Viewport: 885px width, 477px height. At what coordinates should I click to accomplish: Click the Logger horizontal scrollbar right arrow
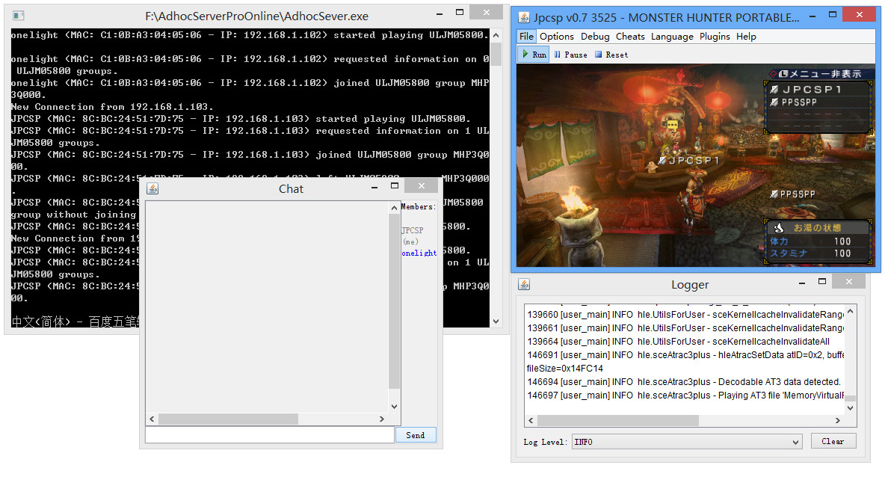pos(839,420)
